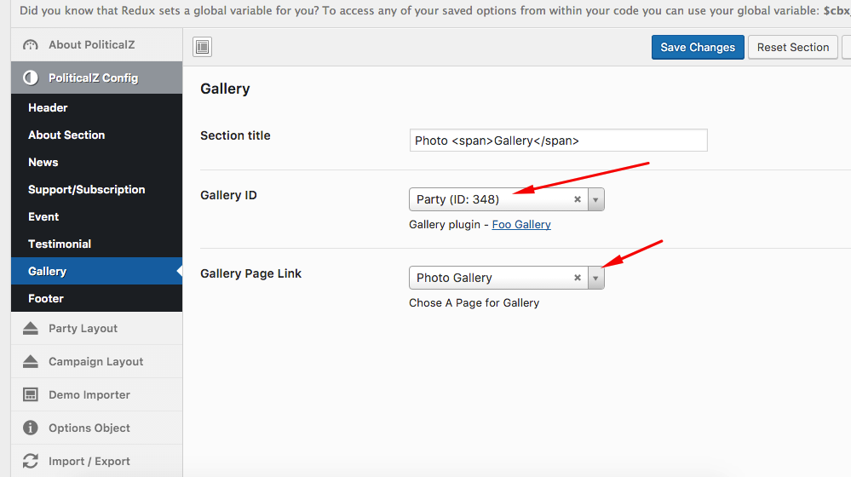The height and width of the screenshot is (477, 851).
Task: Clear the Party (ID: 348) gallery selection
Action: [578, 199]
